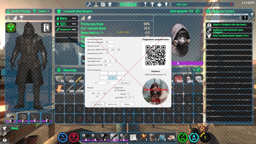The image size is (256, 144).
Task: Open the lightbulb hints icon
Action: pyautogui.click(x=166, y=5)
